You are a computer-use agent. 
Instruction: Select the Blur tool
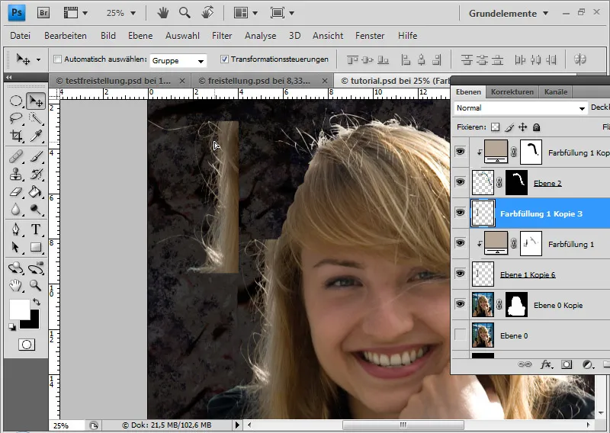coord(16,210)
